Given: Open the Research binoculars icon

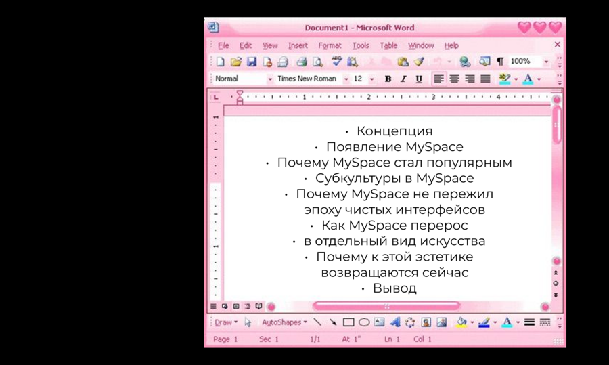Looking at the screenshot, I should click(x=353, y=62).
